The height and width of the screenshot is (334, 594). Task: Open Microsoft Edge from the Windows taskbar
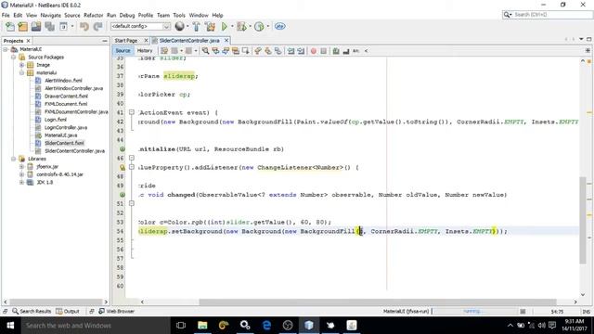pos(266,326)
